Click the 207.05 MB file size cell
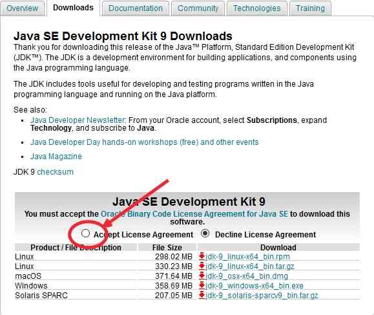374x315 pixels. click(174, 296)
